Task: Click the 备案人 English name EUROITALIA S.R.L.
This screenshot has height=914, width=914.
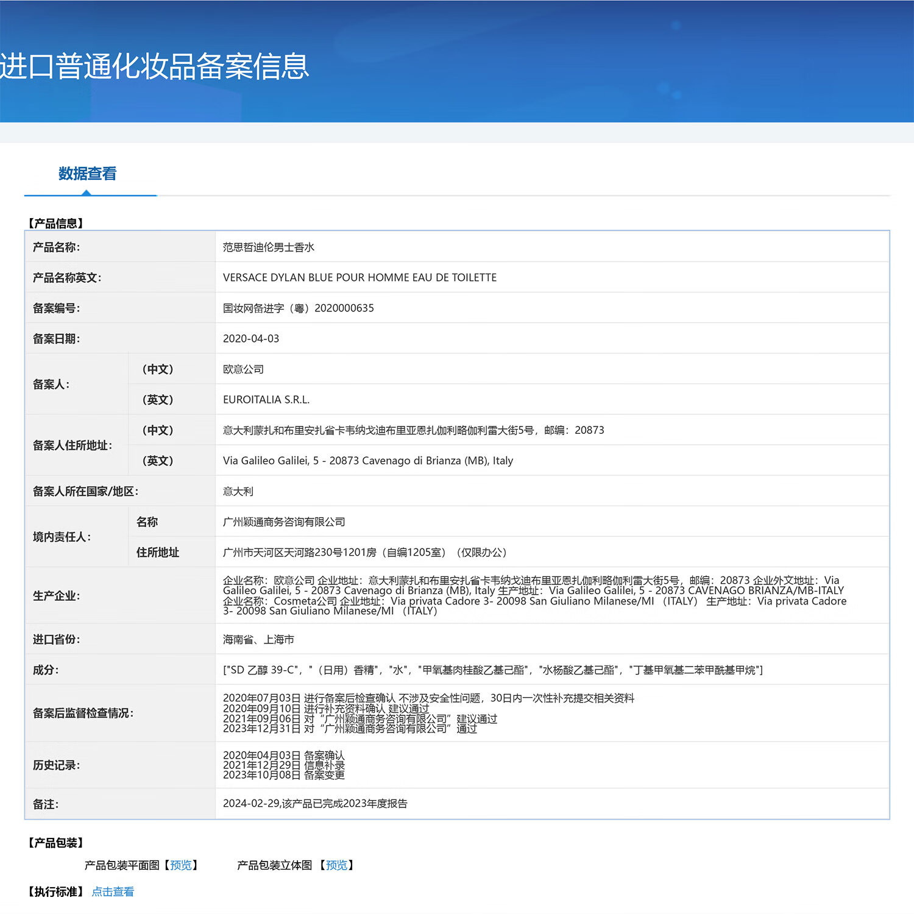Action: pos(266,399)
